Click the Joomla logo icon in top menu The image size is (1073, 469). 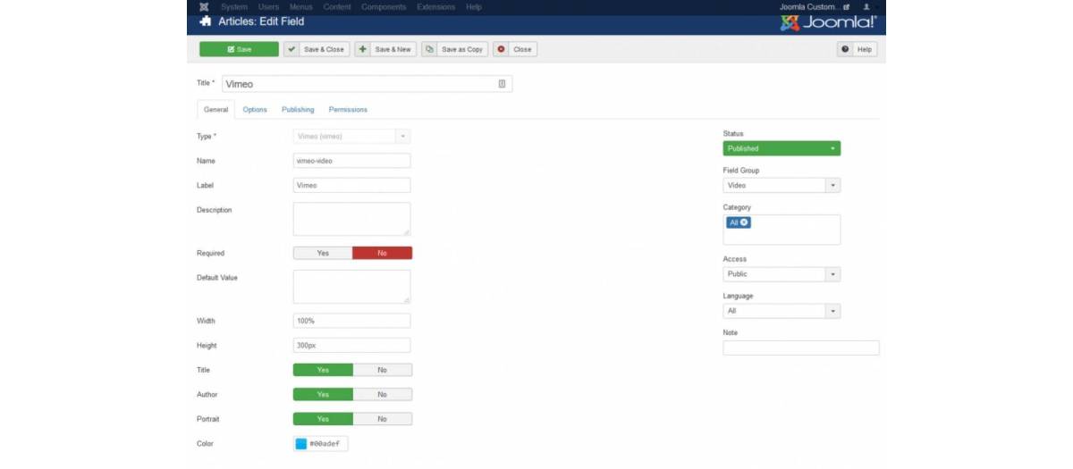pos(205,7)
